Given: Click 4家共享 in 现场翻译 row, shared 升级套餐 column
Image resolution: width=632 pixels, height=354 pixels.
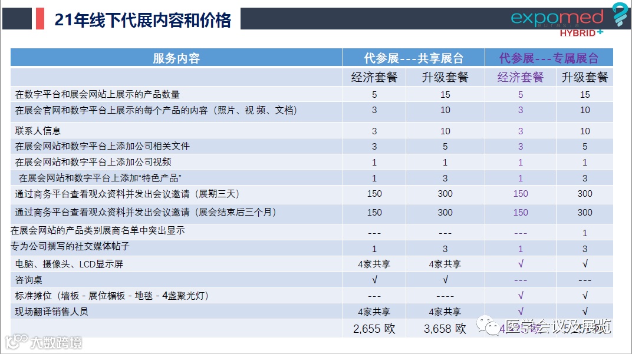Looking at the screenshot, I should 445,312.
